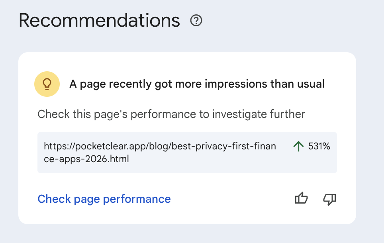Give thumbs down to this recommendation
Image resolution: width=384 pixels, height=243 pixels.
pos(329,199)
